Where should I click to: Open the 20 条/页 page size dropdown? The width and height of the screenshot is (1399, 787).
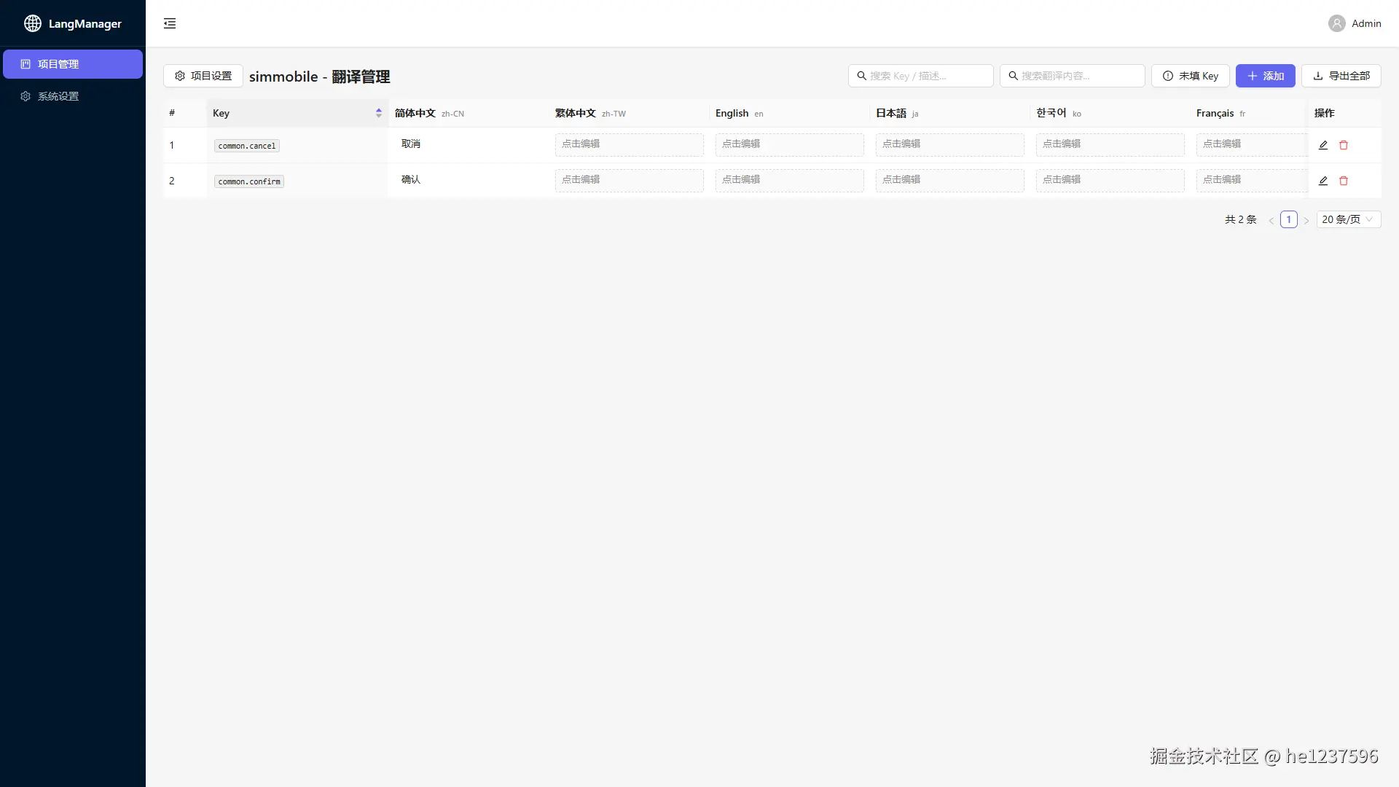tap(1348, 219)
